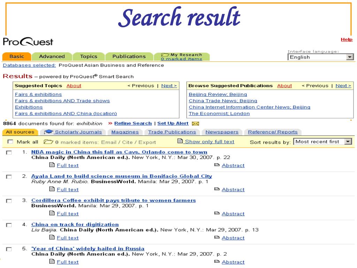Open article China on track for digitization
The image size is (357, 268).
point(75,224)
